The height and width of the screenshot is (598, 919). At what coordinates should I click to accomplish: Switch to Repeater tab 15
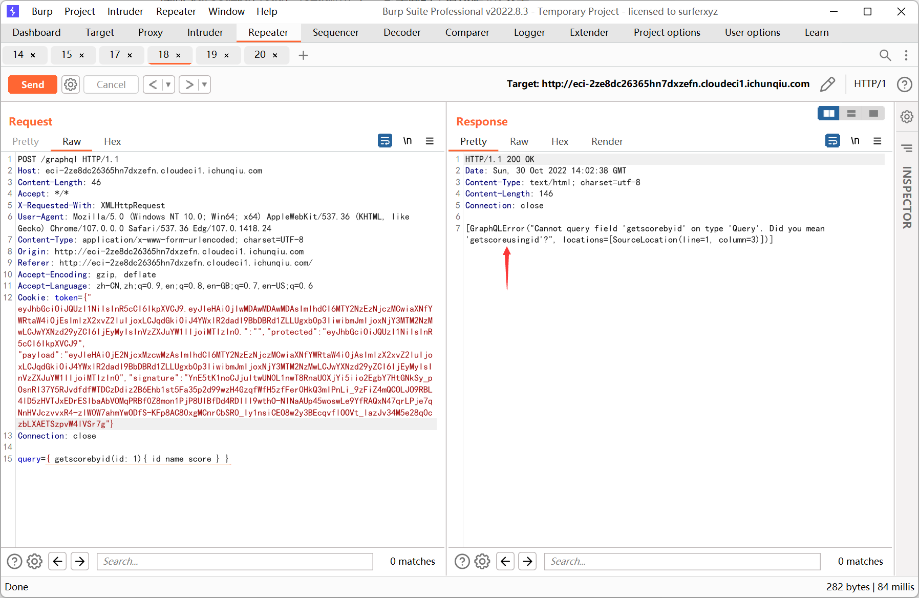[x=67, y=54]
